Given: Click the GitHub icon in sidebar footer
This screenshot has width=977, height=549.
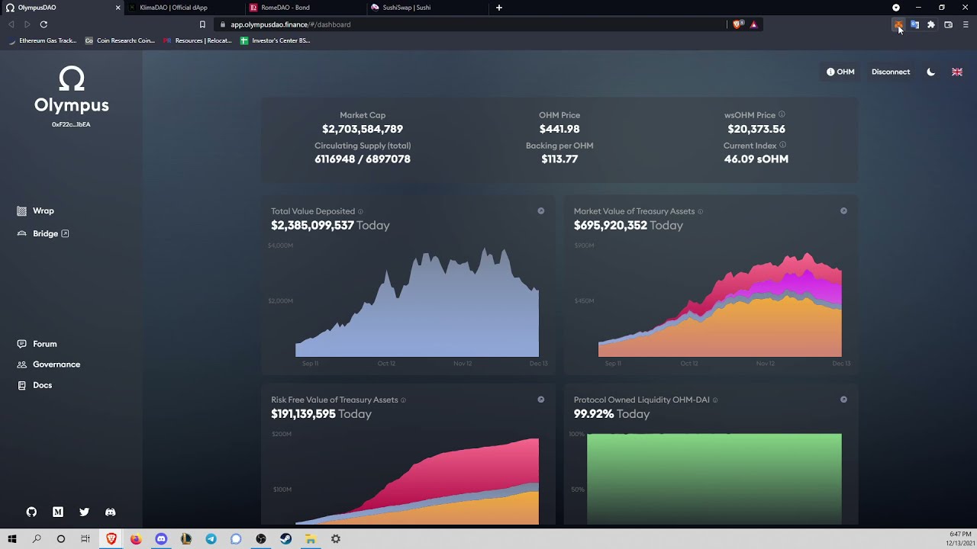Looking at the screenshot, I should coord(31,512).
